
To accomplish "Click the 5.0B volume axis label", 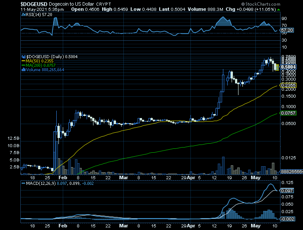I will click(x=14, y=160).
